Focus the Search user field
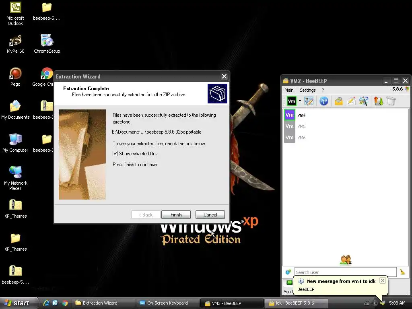 [x=345, y=272]
